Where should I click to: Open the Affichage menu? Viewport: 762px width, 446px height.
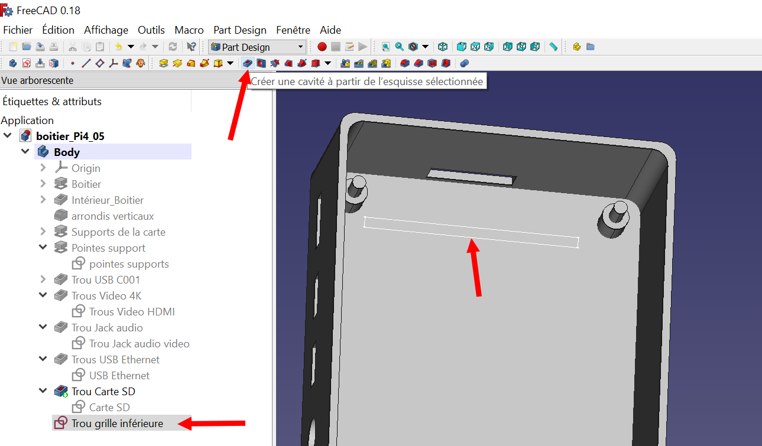click(x=106, y=30)
